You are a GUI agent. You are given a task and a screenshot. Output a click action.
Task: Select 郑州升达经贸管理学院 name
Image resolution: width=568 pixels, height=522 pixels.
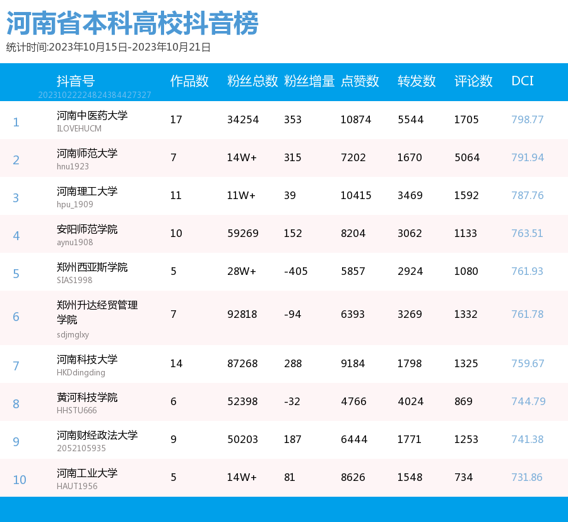97,312
